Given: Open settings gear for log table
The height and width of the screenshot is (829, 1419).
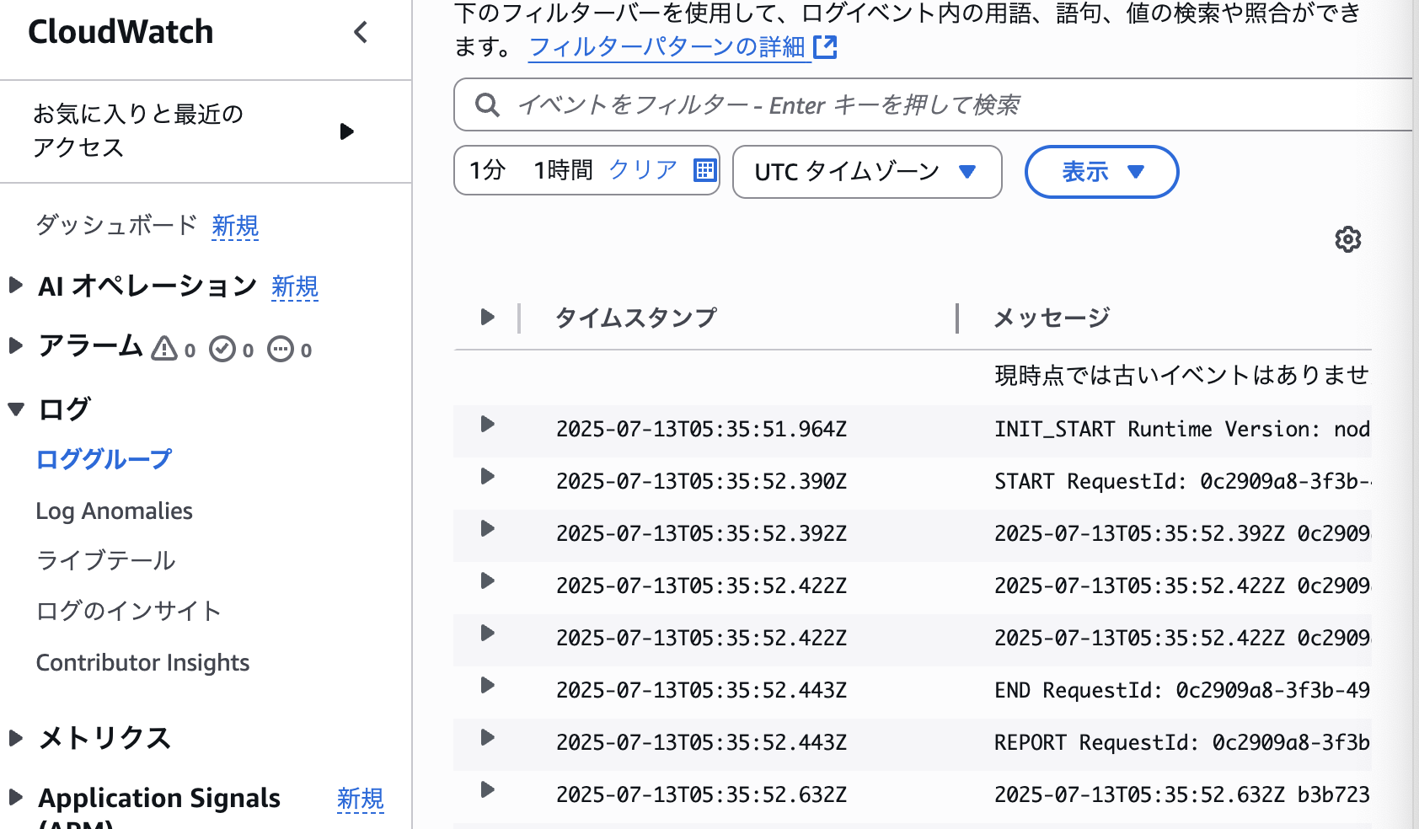Looking at the screenshot, I should (x=1348, y=239).
